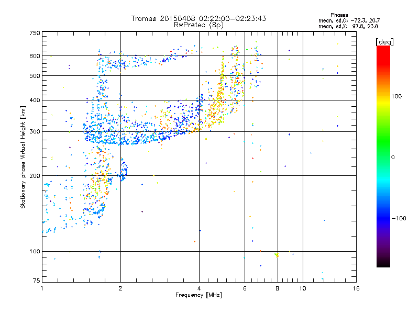
Task: Click the '10' frequency axis tick label
Action: click(303, 288)
